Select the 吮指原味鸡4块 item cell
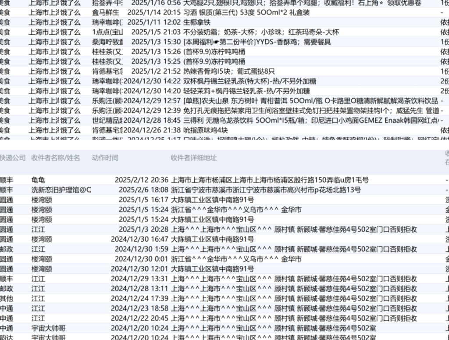The height and width of the screenshot is (340, 449). 206,130
